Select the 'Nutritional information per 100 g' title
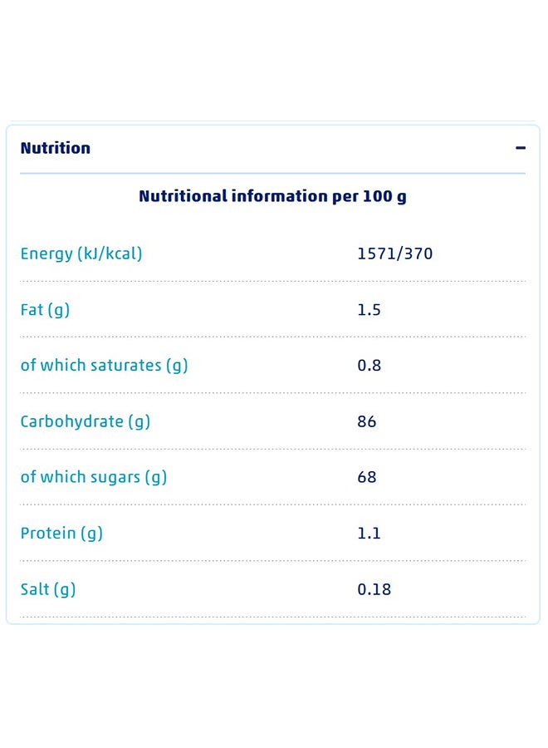Screen dimensions: 548x748 point(272,196)
